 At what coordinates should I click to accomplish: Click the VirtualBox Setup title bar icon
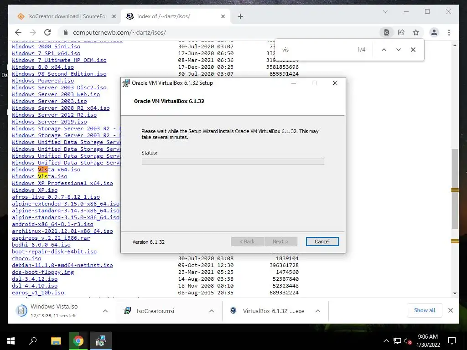coord(126,83)
